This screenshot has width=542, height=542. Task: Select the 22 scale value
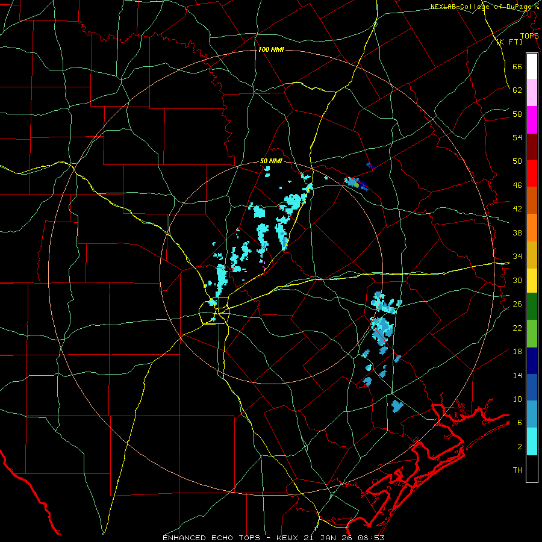pos(517,328)
